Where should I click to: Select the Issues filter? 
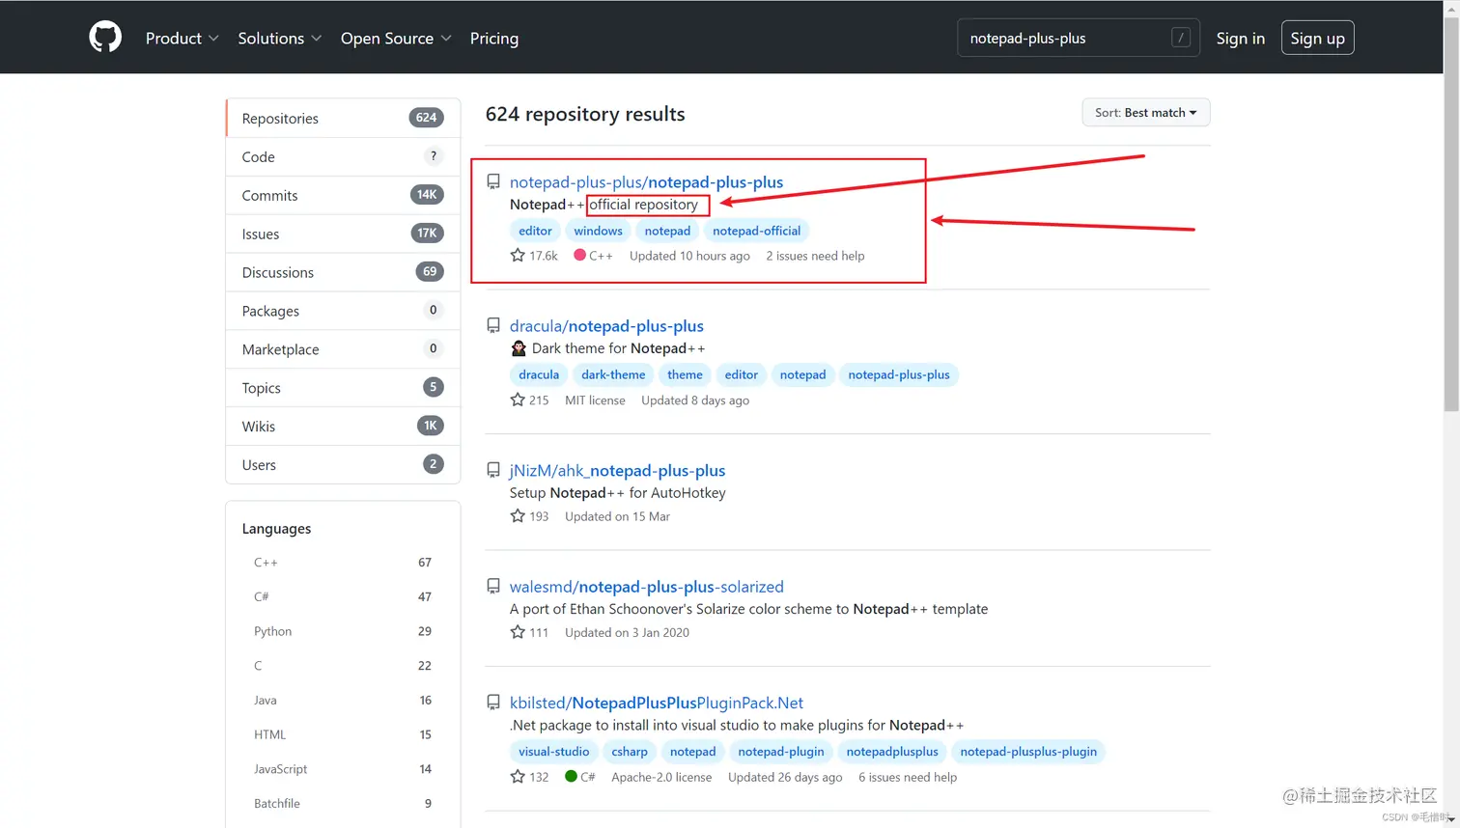(x=343, y=234)
